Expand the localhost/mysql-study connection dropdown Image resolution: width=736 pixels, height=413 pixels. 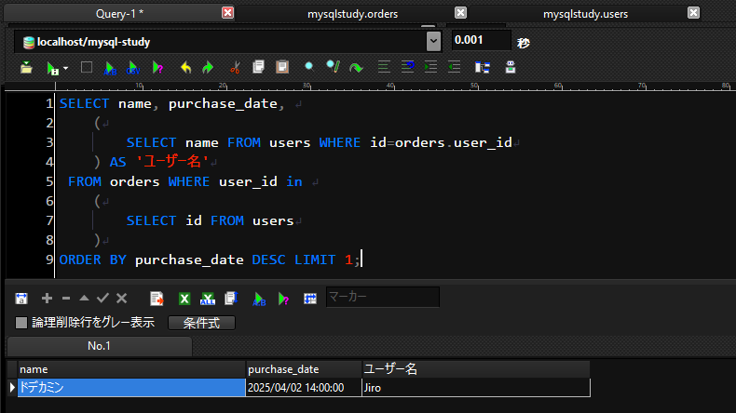pyautogui.click(x=434, y=42)
